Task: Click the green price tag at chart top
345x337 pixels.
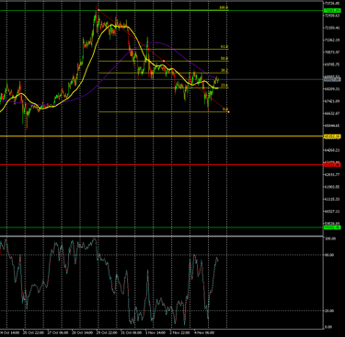Action: [332, 11]
